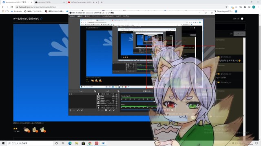Toggle visibility eye of the screen capture source
Screen dimensions: 261x146
point(113,101)
